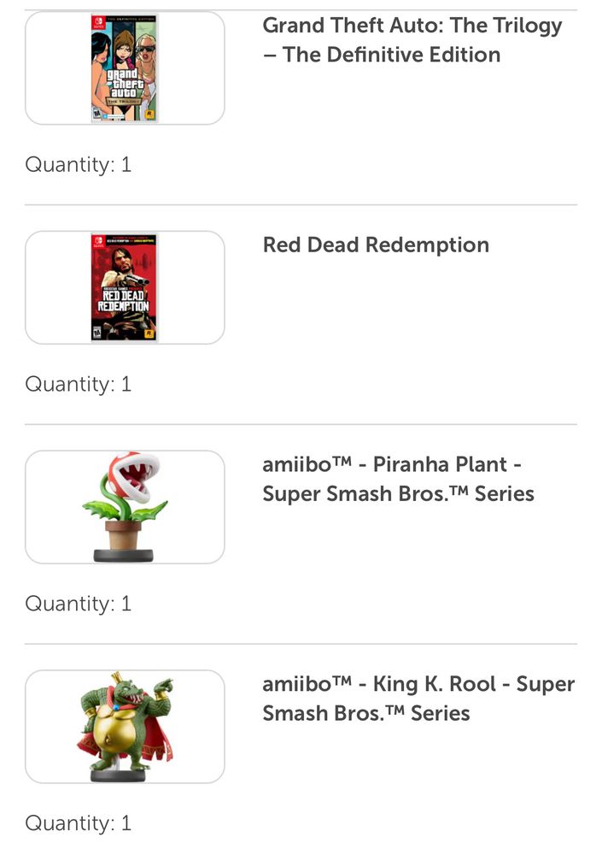The height and width of the screenshot is (855, 602).
Task: Open amiibo Piranha Plant Super Smash Bros. title
Action: pyautogui.click(x=398, y=479)
